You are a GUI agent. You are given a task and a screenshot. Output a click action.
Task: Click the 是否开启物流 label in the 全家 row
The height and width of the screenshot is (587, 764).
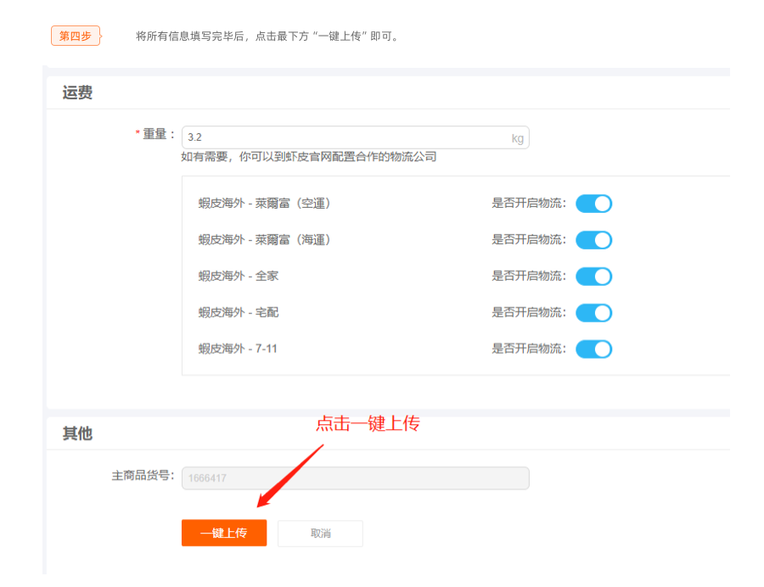click(529, 276)
